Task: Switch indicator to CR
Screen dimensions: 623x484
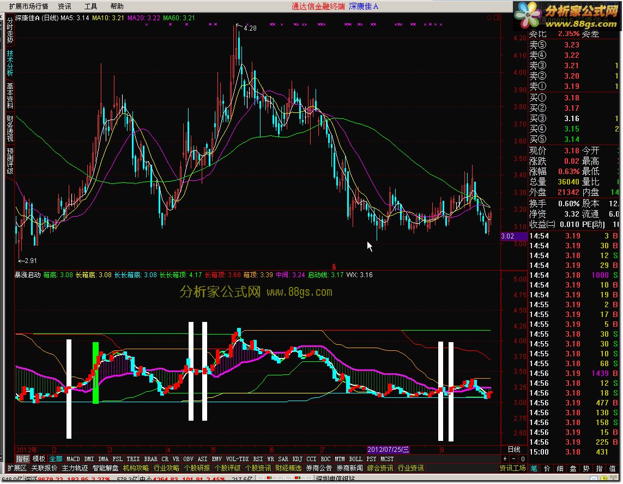Action: click(165, 459)
